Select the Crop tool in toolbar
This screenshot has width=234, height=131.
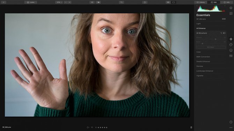click(x=122, y=2)
